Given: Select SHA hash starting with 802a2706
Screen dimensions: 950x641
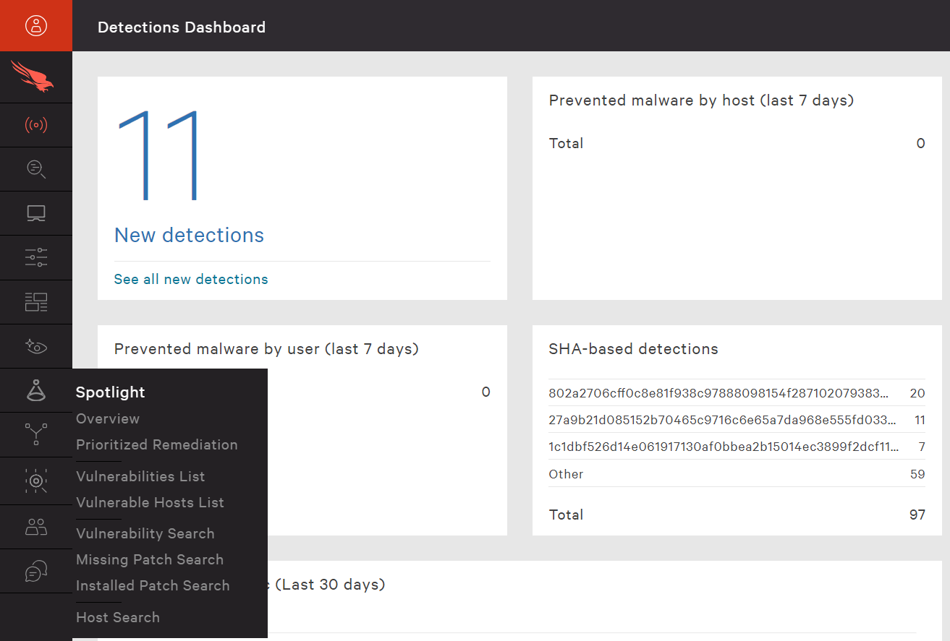Looking at the screenshot, I should [718, 393].
